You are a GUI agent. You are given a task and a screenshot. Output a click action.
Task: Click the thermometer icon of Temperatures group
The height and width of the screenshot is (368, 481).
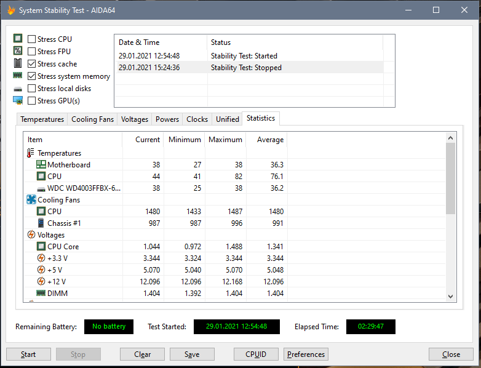coord(30,153)
